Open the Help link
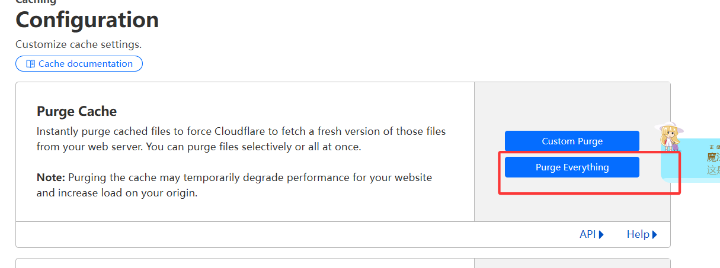The height and width of the screenshot is (268, 720). (642, 234)
